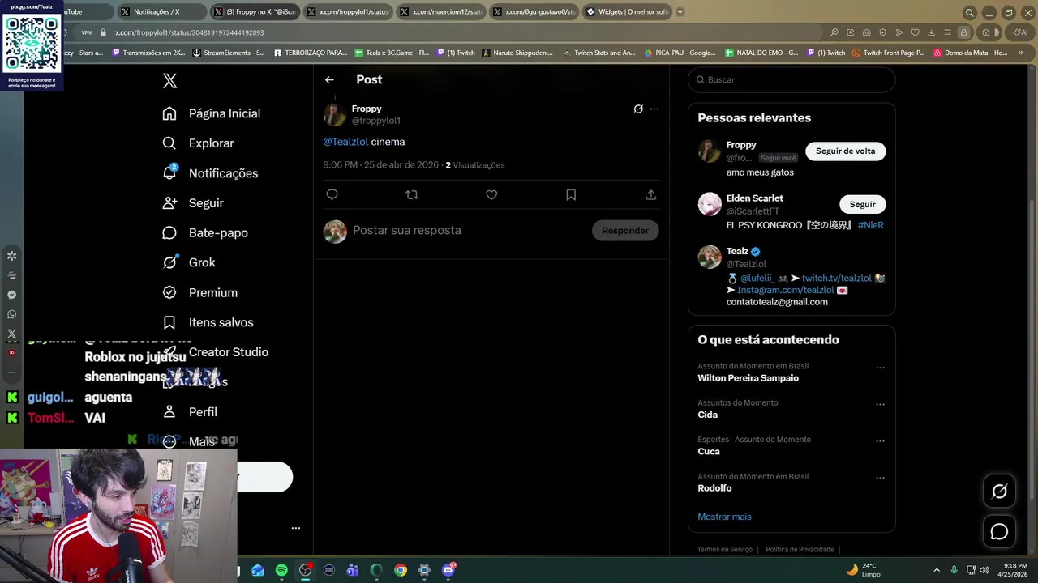Click the Responder button

pos(625,231)
